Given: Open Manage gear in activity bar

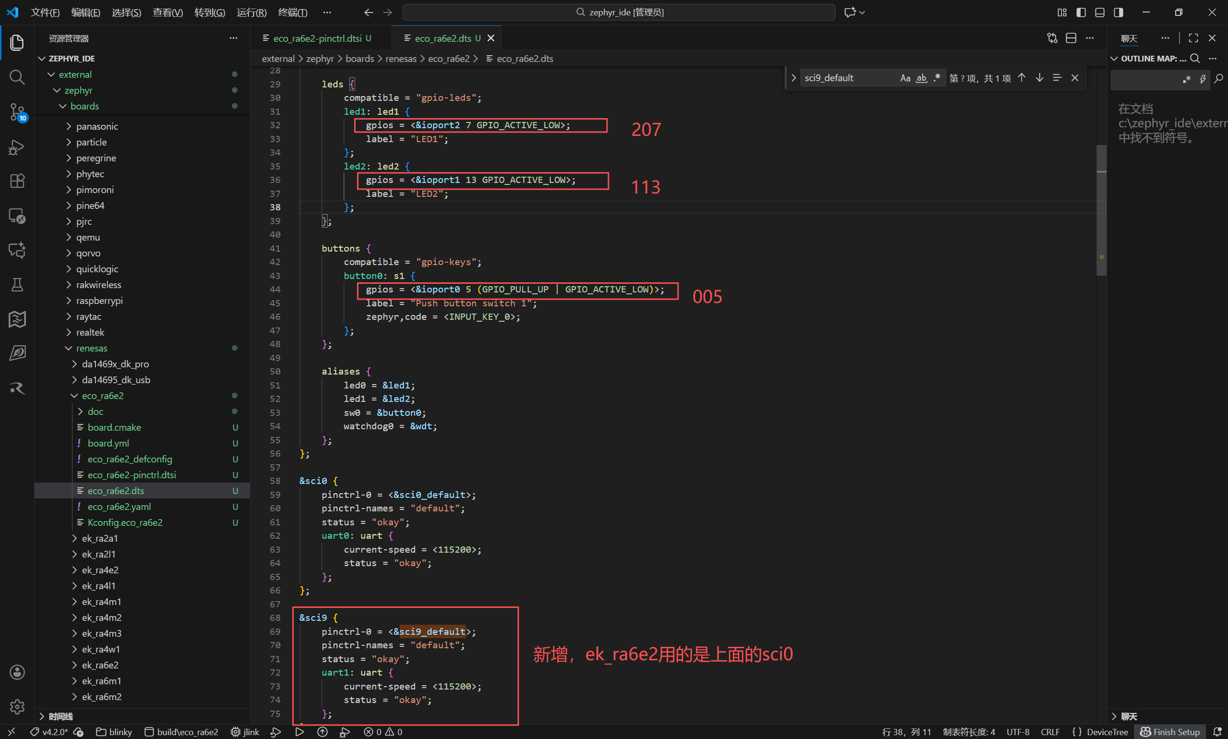Looking at the screenshot, I should click(17, 706).
